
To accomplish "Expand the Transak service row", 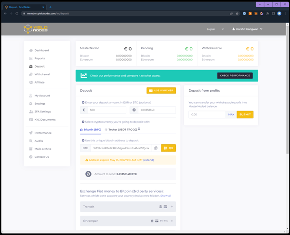I will (128, 207).
